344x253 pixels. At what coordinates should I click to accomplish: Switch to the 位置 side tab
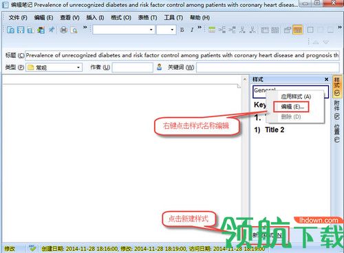[x=337, y=133]
